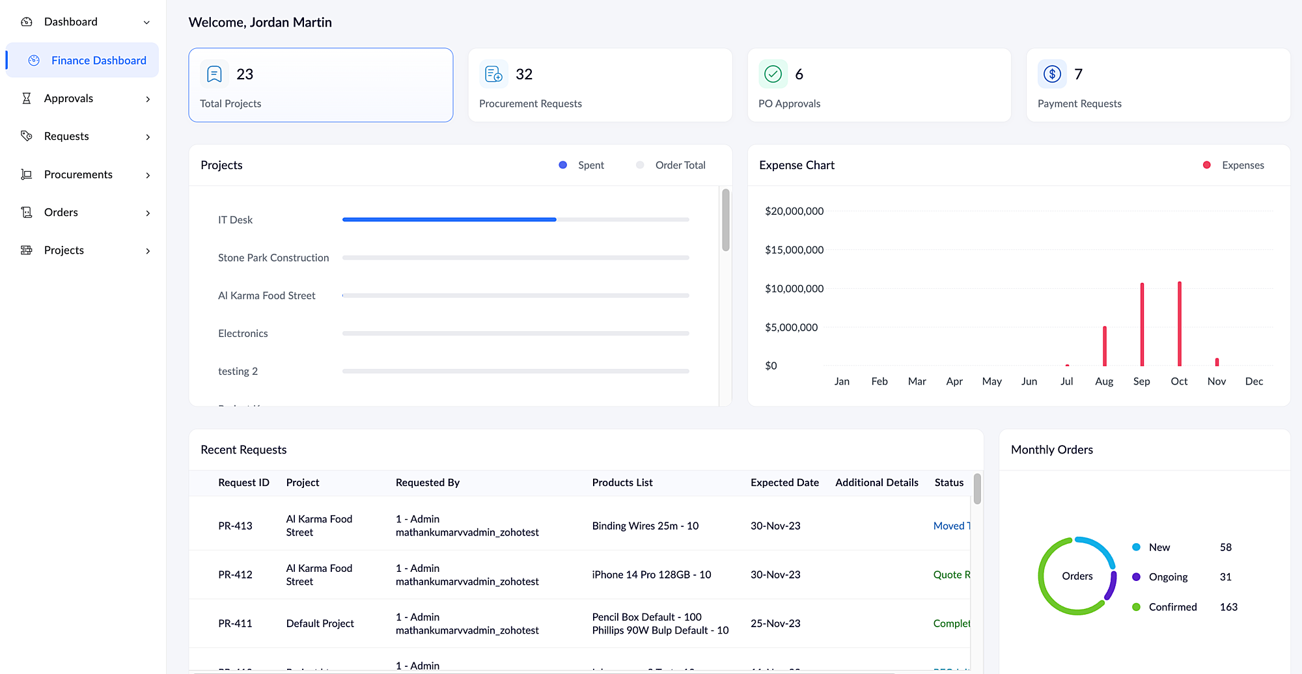
Task: Expand the Orders submenu arrow
Action: click(148, 213)
